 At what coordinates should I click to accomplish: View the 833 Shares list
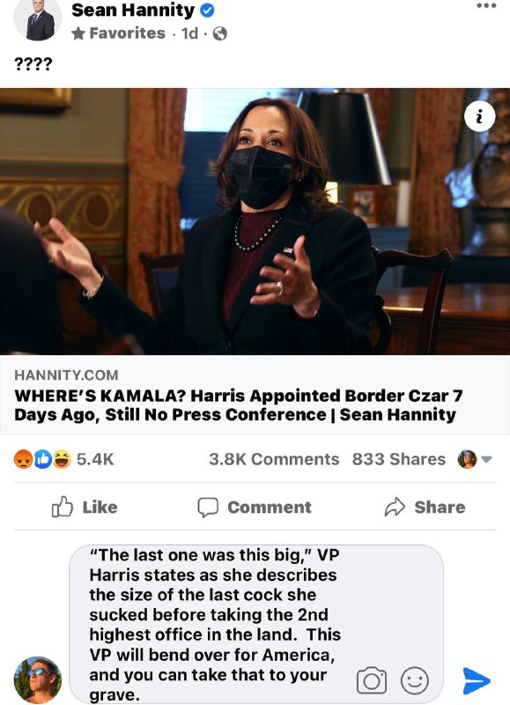tap(399, 459)
